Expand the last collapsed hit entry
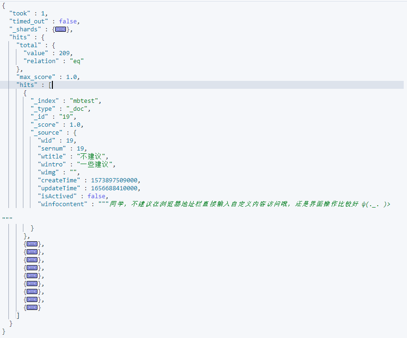The height and width of the screenshot is (338, 407). pos(32,308)
